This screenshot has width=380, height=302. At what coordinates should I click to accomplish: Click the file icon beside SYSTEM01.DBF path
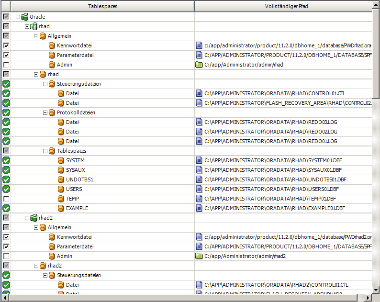pyautogui.click(x=199, y=160)
